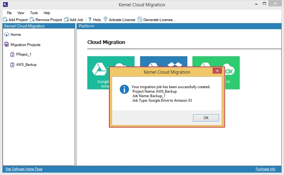
Task: Click 'Job Type: Google Drive to Amazon S3'
Action: (162, 100)
